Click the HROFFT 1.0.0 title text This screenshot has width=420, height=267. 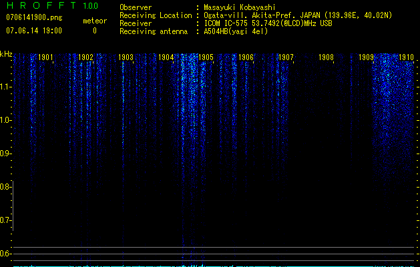(x=52, y=5)
